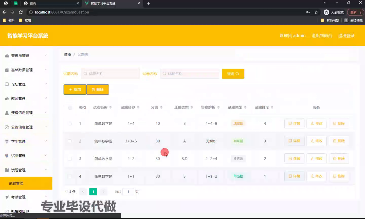The width and height of the screenshot is (365, 219).
Task: Expand the 公告信息管理 menu chevron
Action: 46,126
